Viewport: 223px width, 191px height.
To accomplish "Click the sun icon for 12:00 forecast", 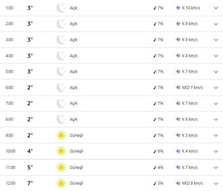I will tap(61, 183).
